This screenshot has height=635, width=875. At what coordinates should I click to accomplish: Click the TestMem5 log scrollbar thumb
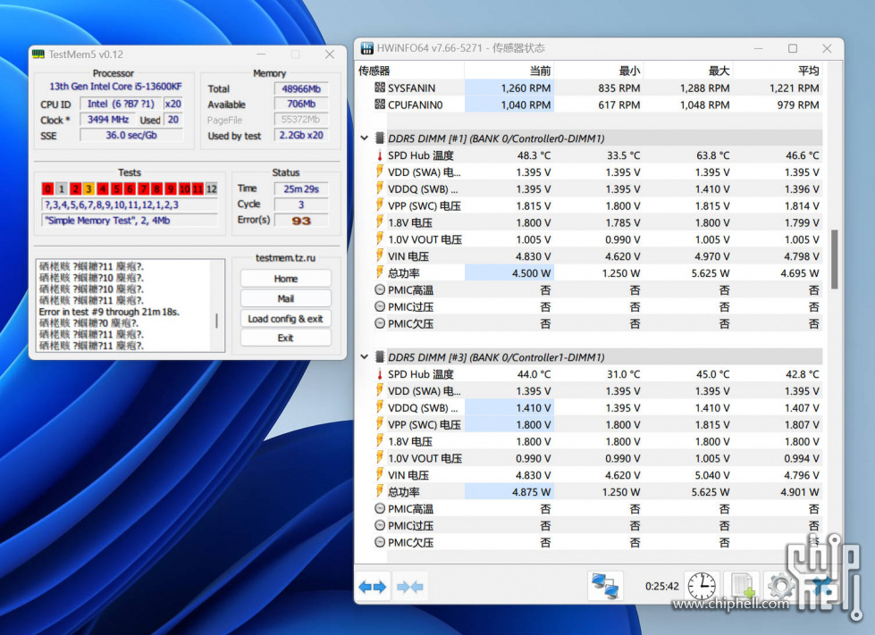[x=216, y=321]
